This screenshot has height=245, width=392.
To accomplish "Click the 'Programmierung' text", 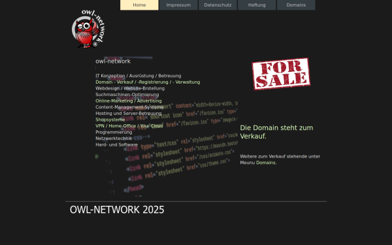I will click(x=114, y=132).
